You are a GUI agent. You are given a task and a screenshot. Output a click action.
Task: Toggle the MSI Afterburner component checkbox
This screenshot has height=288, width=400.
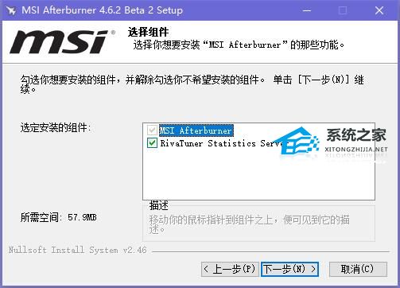[x=152, y=130]
